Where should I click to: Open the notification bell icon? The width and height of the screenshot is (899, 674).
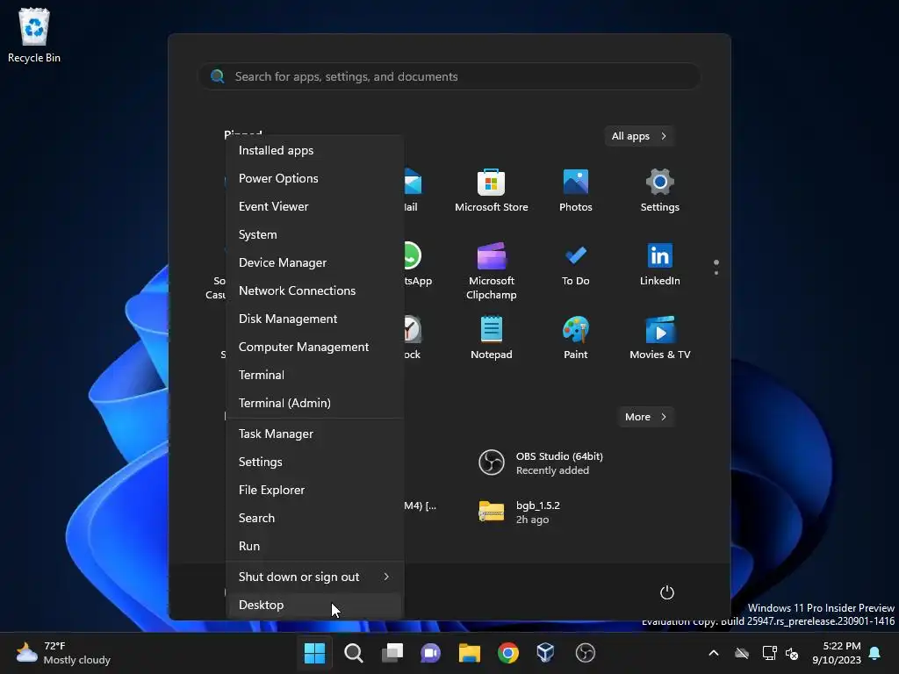coord(875,653)
